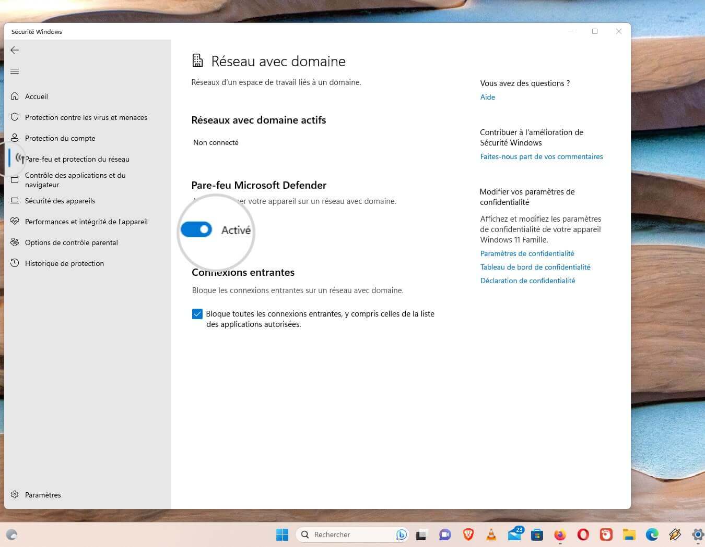Turn off the Pare-feu Microsoft Defender toggle
The height and width of the screenshot is (547, 705).
196,229
